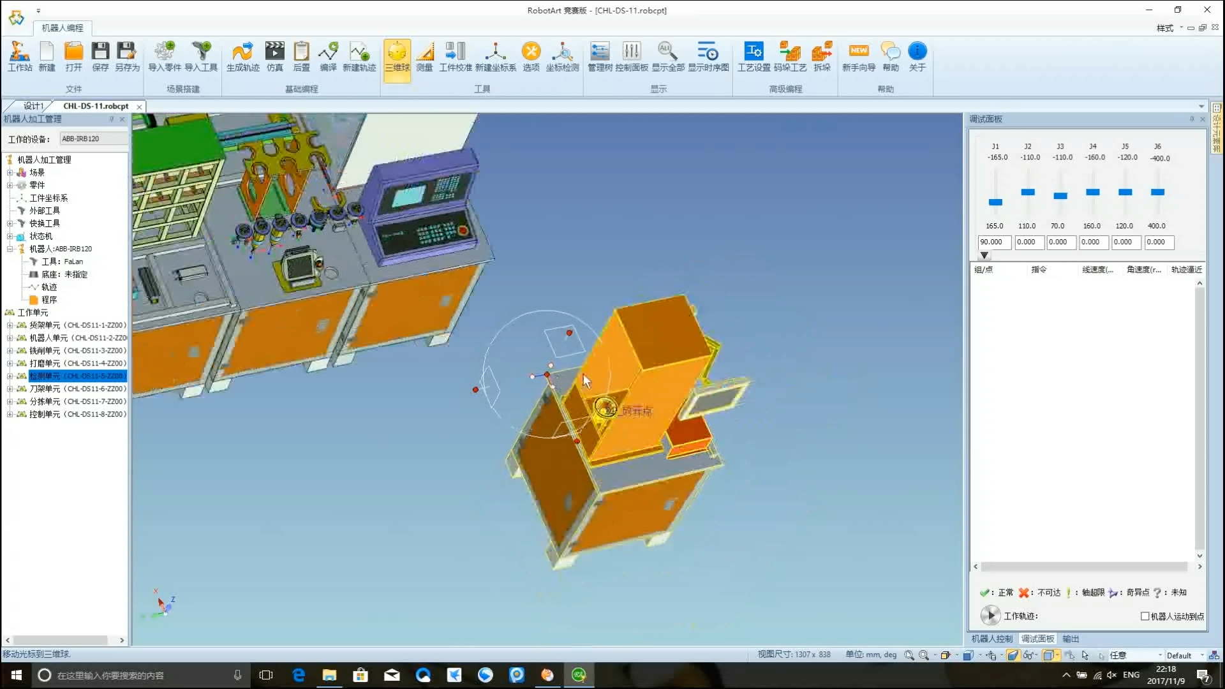The image size is (1225, 689).
Task: Open the 输出 output tab
Action: coord(1071,639)
